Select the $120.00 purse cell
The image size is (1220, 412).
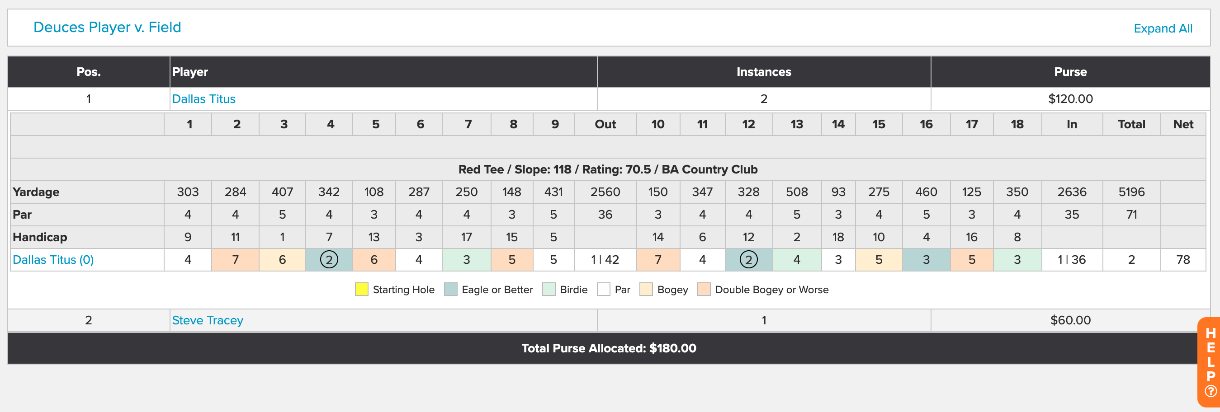1070,99
